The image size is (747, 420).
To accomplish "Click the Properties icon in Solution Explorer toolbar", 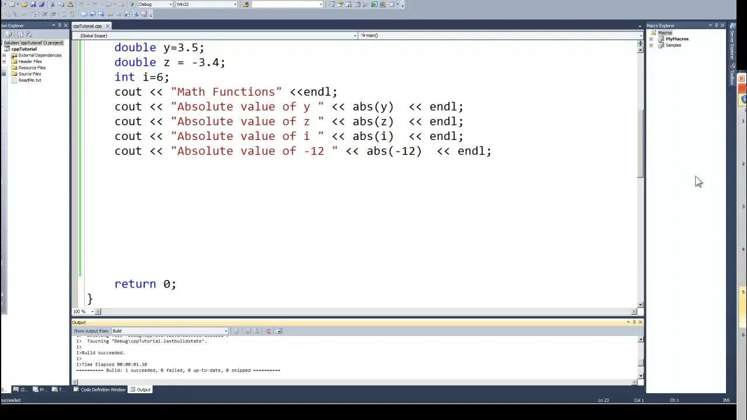I will (9, 34).
